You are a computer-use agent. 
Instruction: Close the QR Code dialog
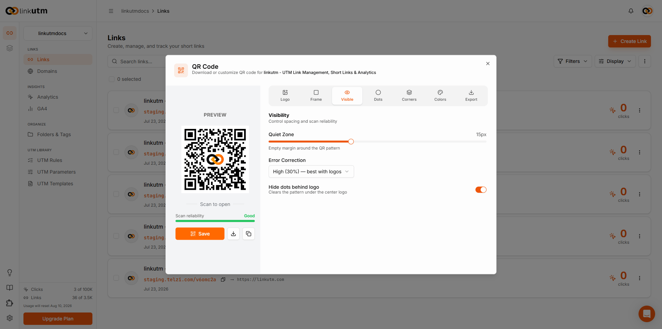pyautogui.click(x=488, y=64)
